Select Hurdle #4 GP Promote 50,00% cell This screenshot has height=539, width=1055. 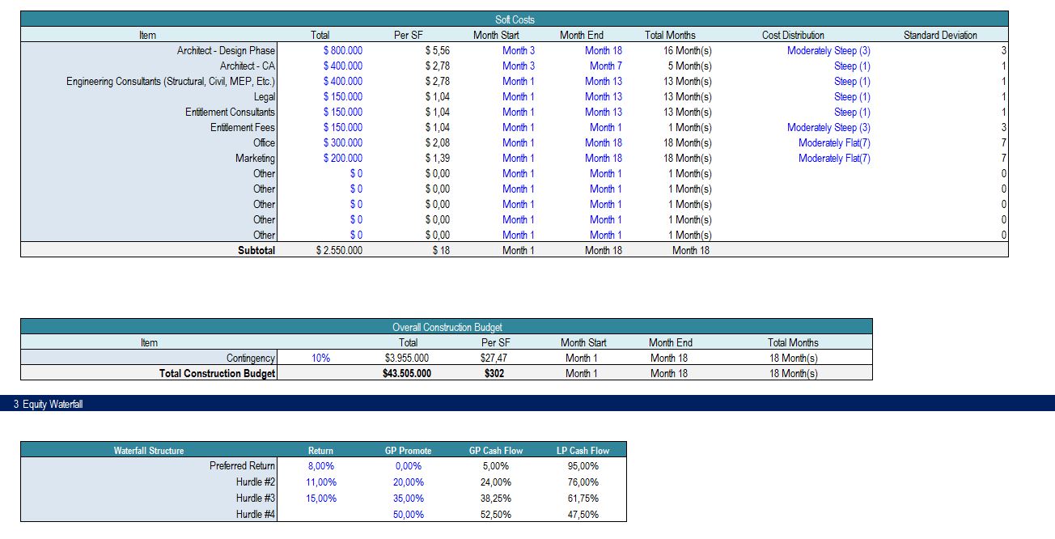point(408,515)
